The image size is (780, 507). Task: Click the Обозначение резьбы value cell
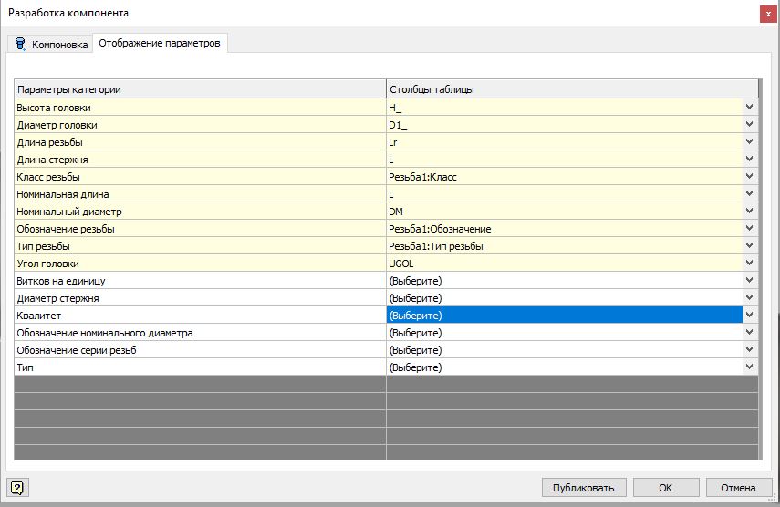pos(564,229)
